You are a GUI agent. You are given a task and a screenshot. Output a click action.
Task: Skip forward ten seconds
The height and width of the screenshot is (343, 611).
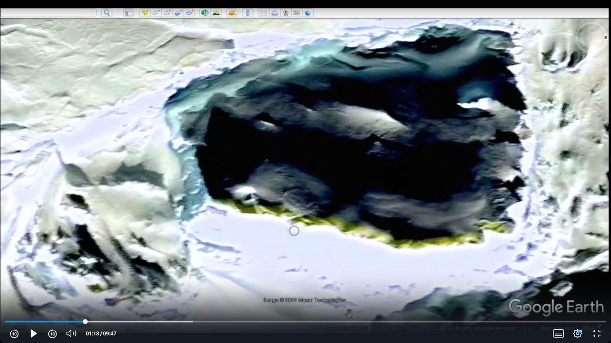click(x=52, y=333)
